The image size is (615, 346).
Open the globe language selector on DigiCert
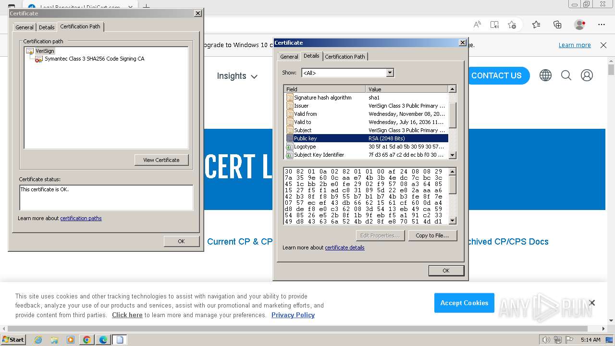point(545,75)
